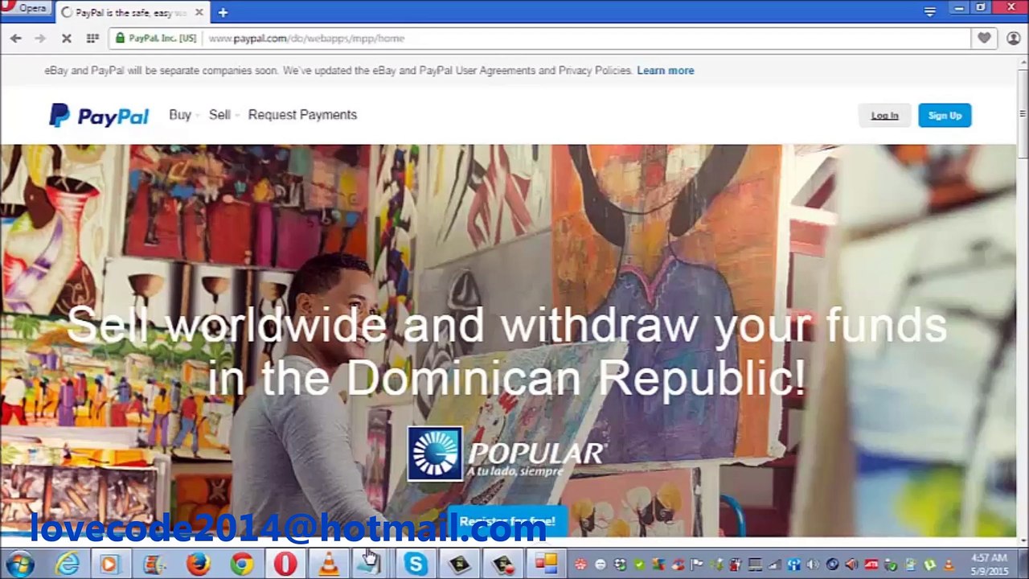Open Skype from the taskbar
1029x579 pixels.
[416, 565]
